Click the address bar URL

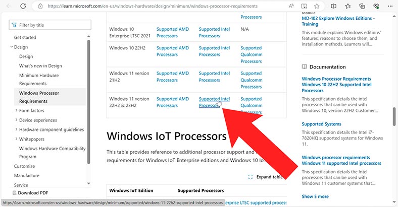pyautogui.click(x=153, y=6)
